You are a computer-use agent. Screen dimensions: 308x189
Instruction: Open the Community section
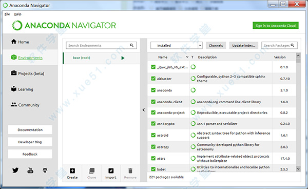25,105
